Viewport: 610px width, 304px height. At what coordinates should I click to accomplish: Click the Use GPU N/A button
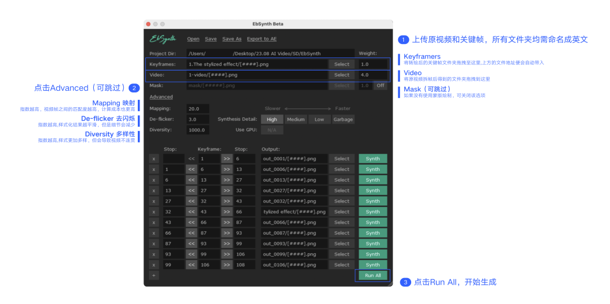(x=272, y=130)
